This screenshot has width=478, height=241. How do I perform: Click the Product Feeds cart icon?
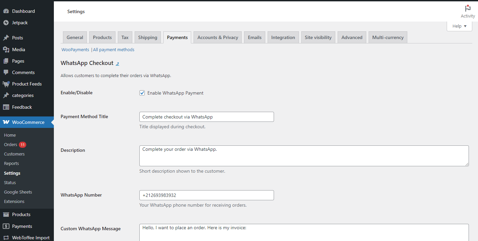6,84
